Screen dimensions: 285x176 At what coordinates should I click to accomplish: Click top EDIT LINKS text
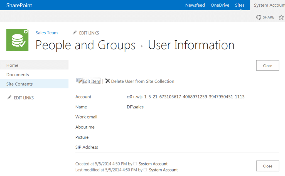point(89,33)
